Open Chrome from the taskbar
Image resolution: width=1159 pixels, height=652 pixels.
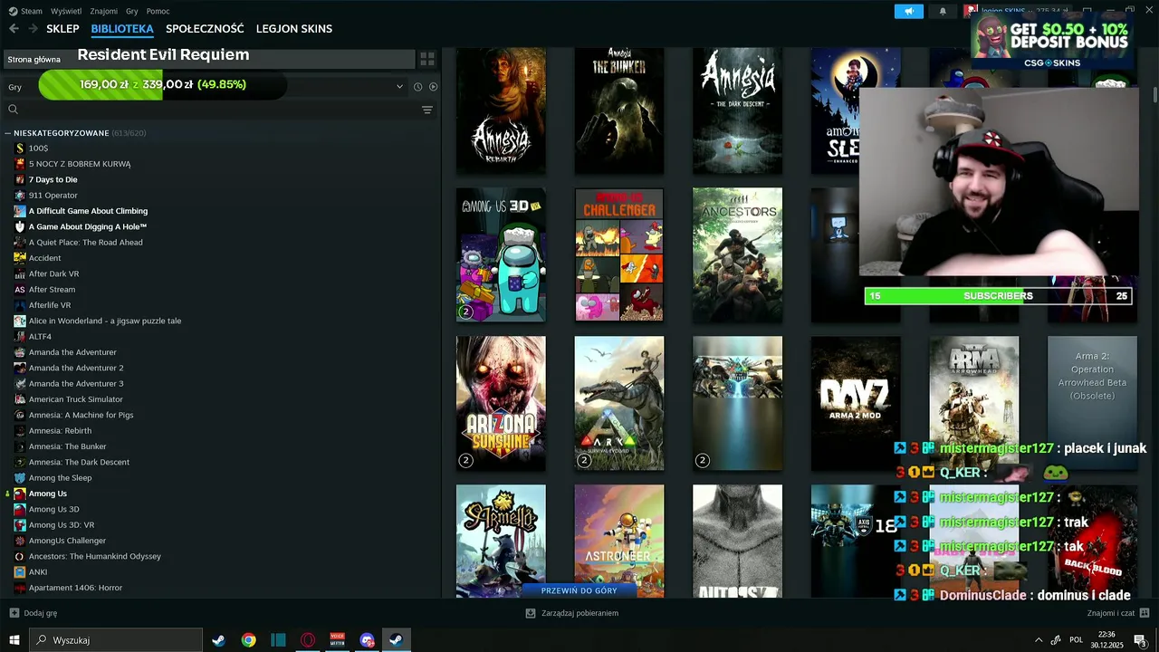(x=248, y=640)
